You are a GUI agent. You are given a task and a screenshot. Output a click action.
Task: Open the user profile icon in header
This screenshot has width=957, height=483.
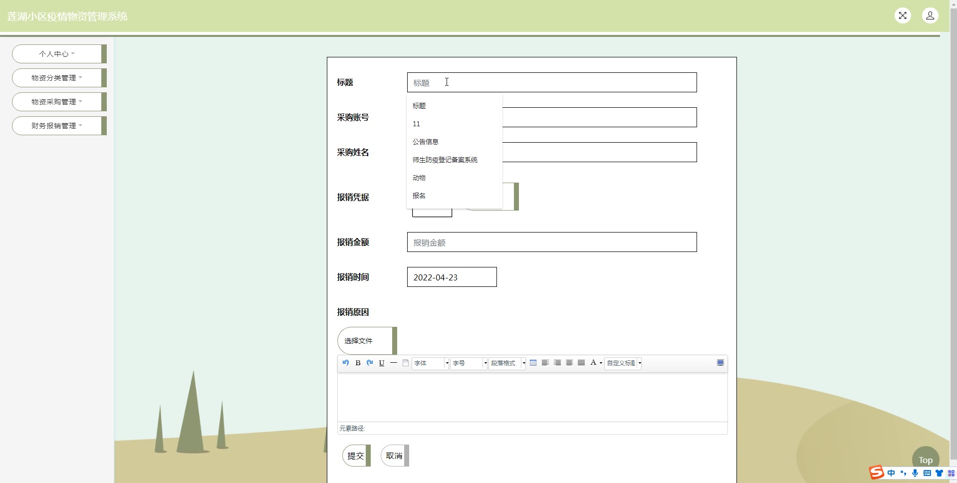(x=930, y=15)
